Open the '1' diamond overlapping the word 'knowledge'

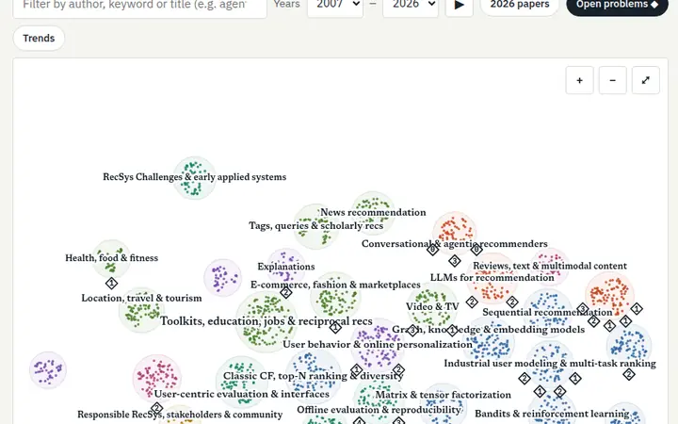point(452,331)
